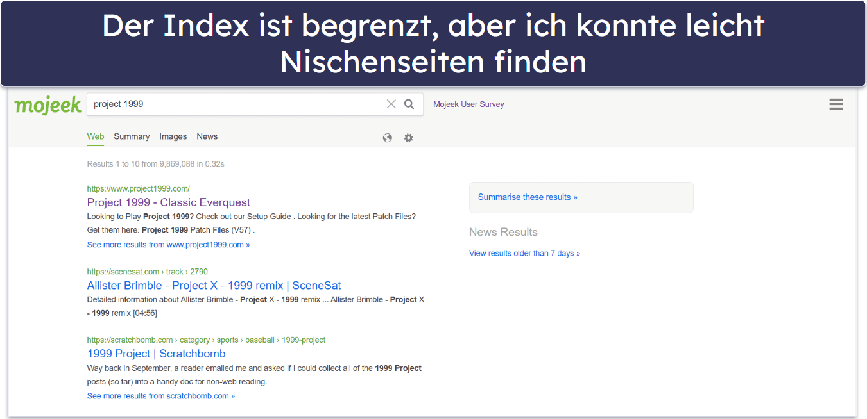Open the globe region settings icon
Viewport: 867px width, 419px height.
pyautogui.click(x=388, y=138)
